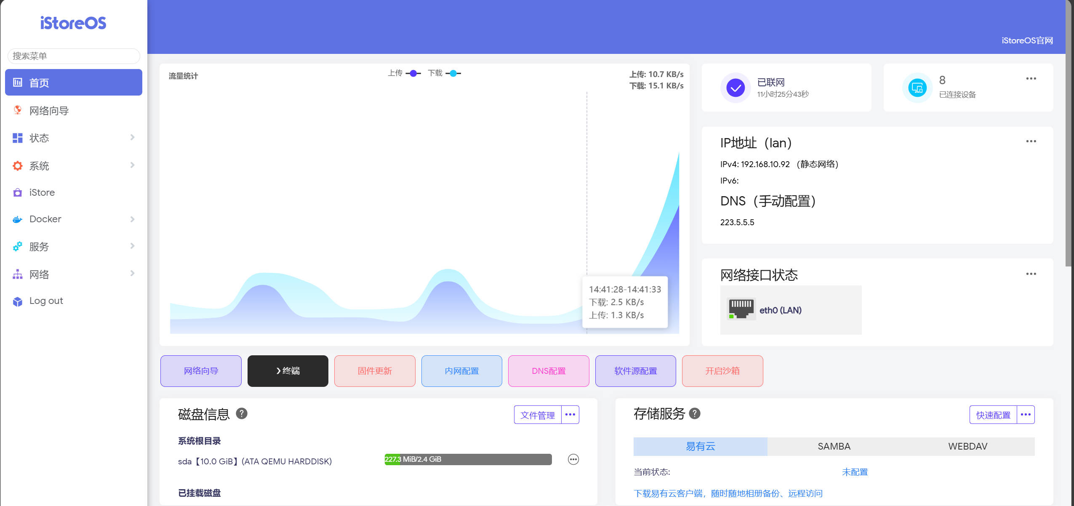This screenshot has height=506, width=1074.
Task: Click the iStore shopping bag icon
Action: [17, 192]
